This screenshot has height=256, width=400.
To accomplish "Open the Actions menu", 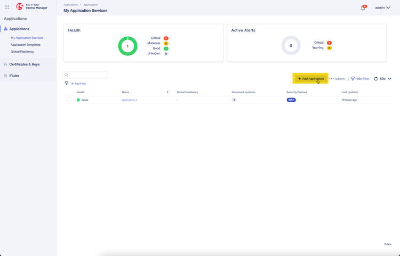I will click(x=337, y=79).
